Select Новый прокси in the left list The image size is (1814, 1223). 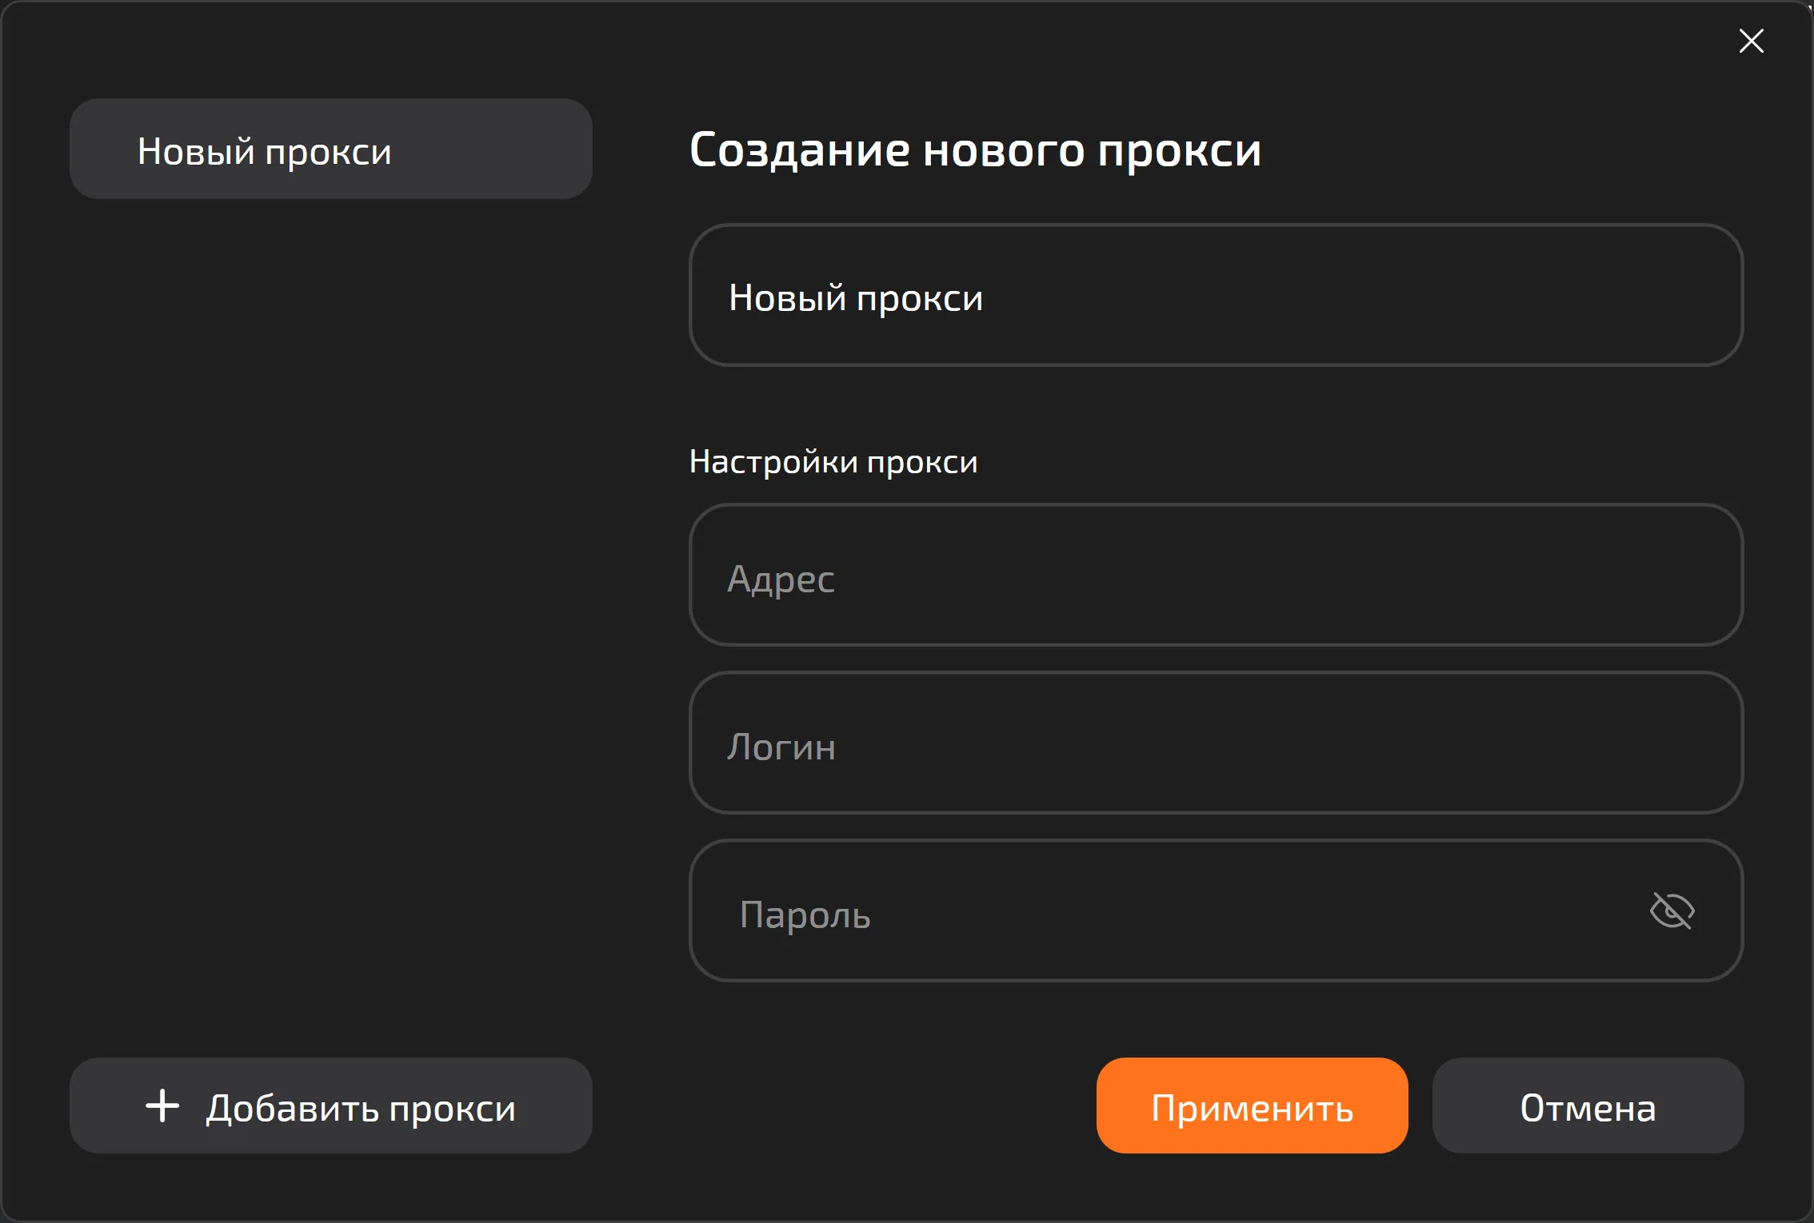click(330, 149)
